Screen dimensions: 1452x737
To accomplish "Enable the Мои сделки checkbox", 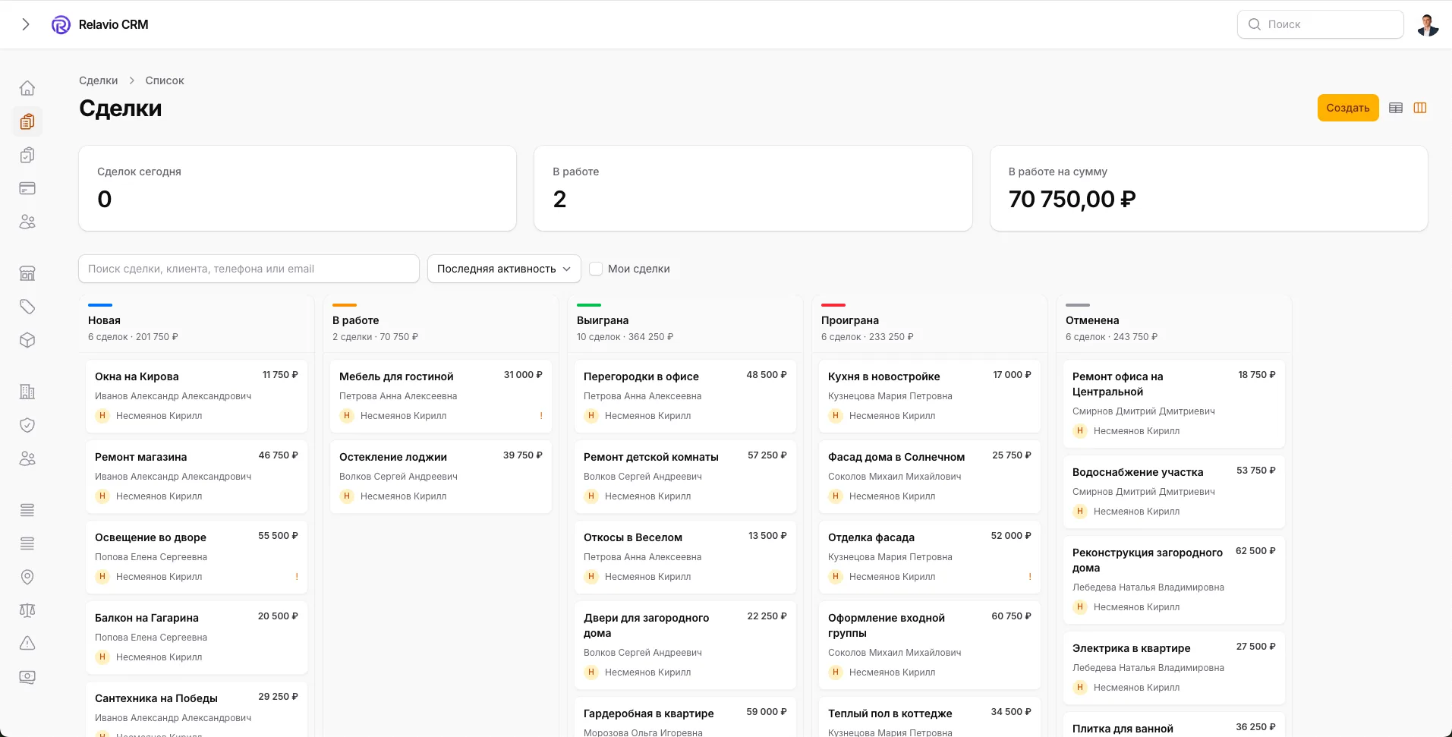I will (x=596, y=269).
